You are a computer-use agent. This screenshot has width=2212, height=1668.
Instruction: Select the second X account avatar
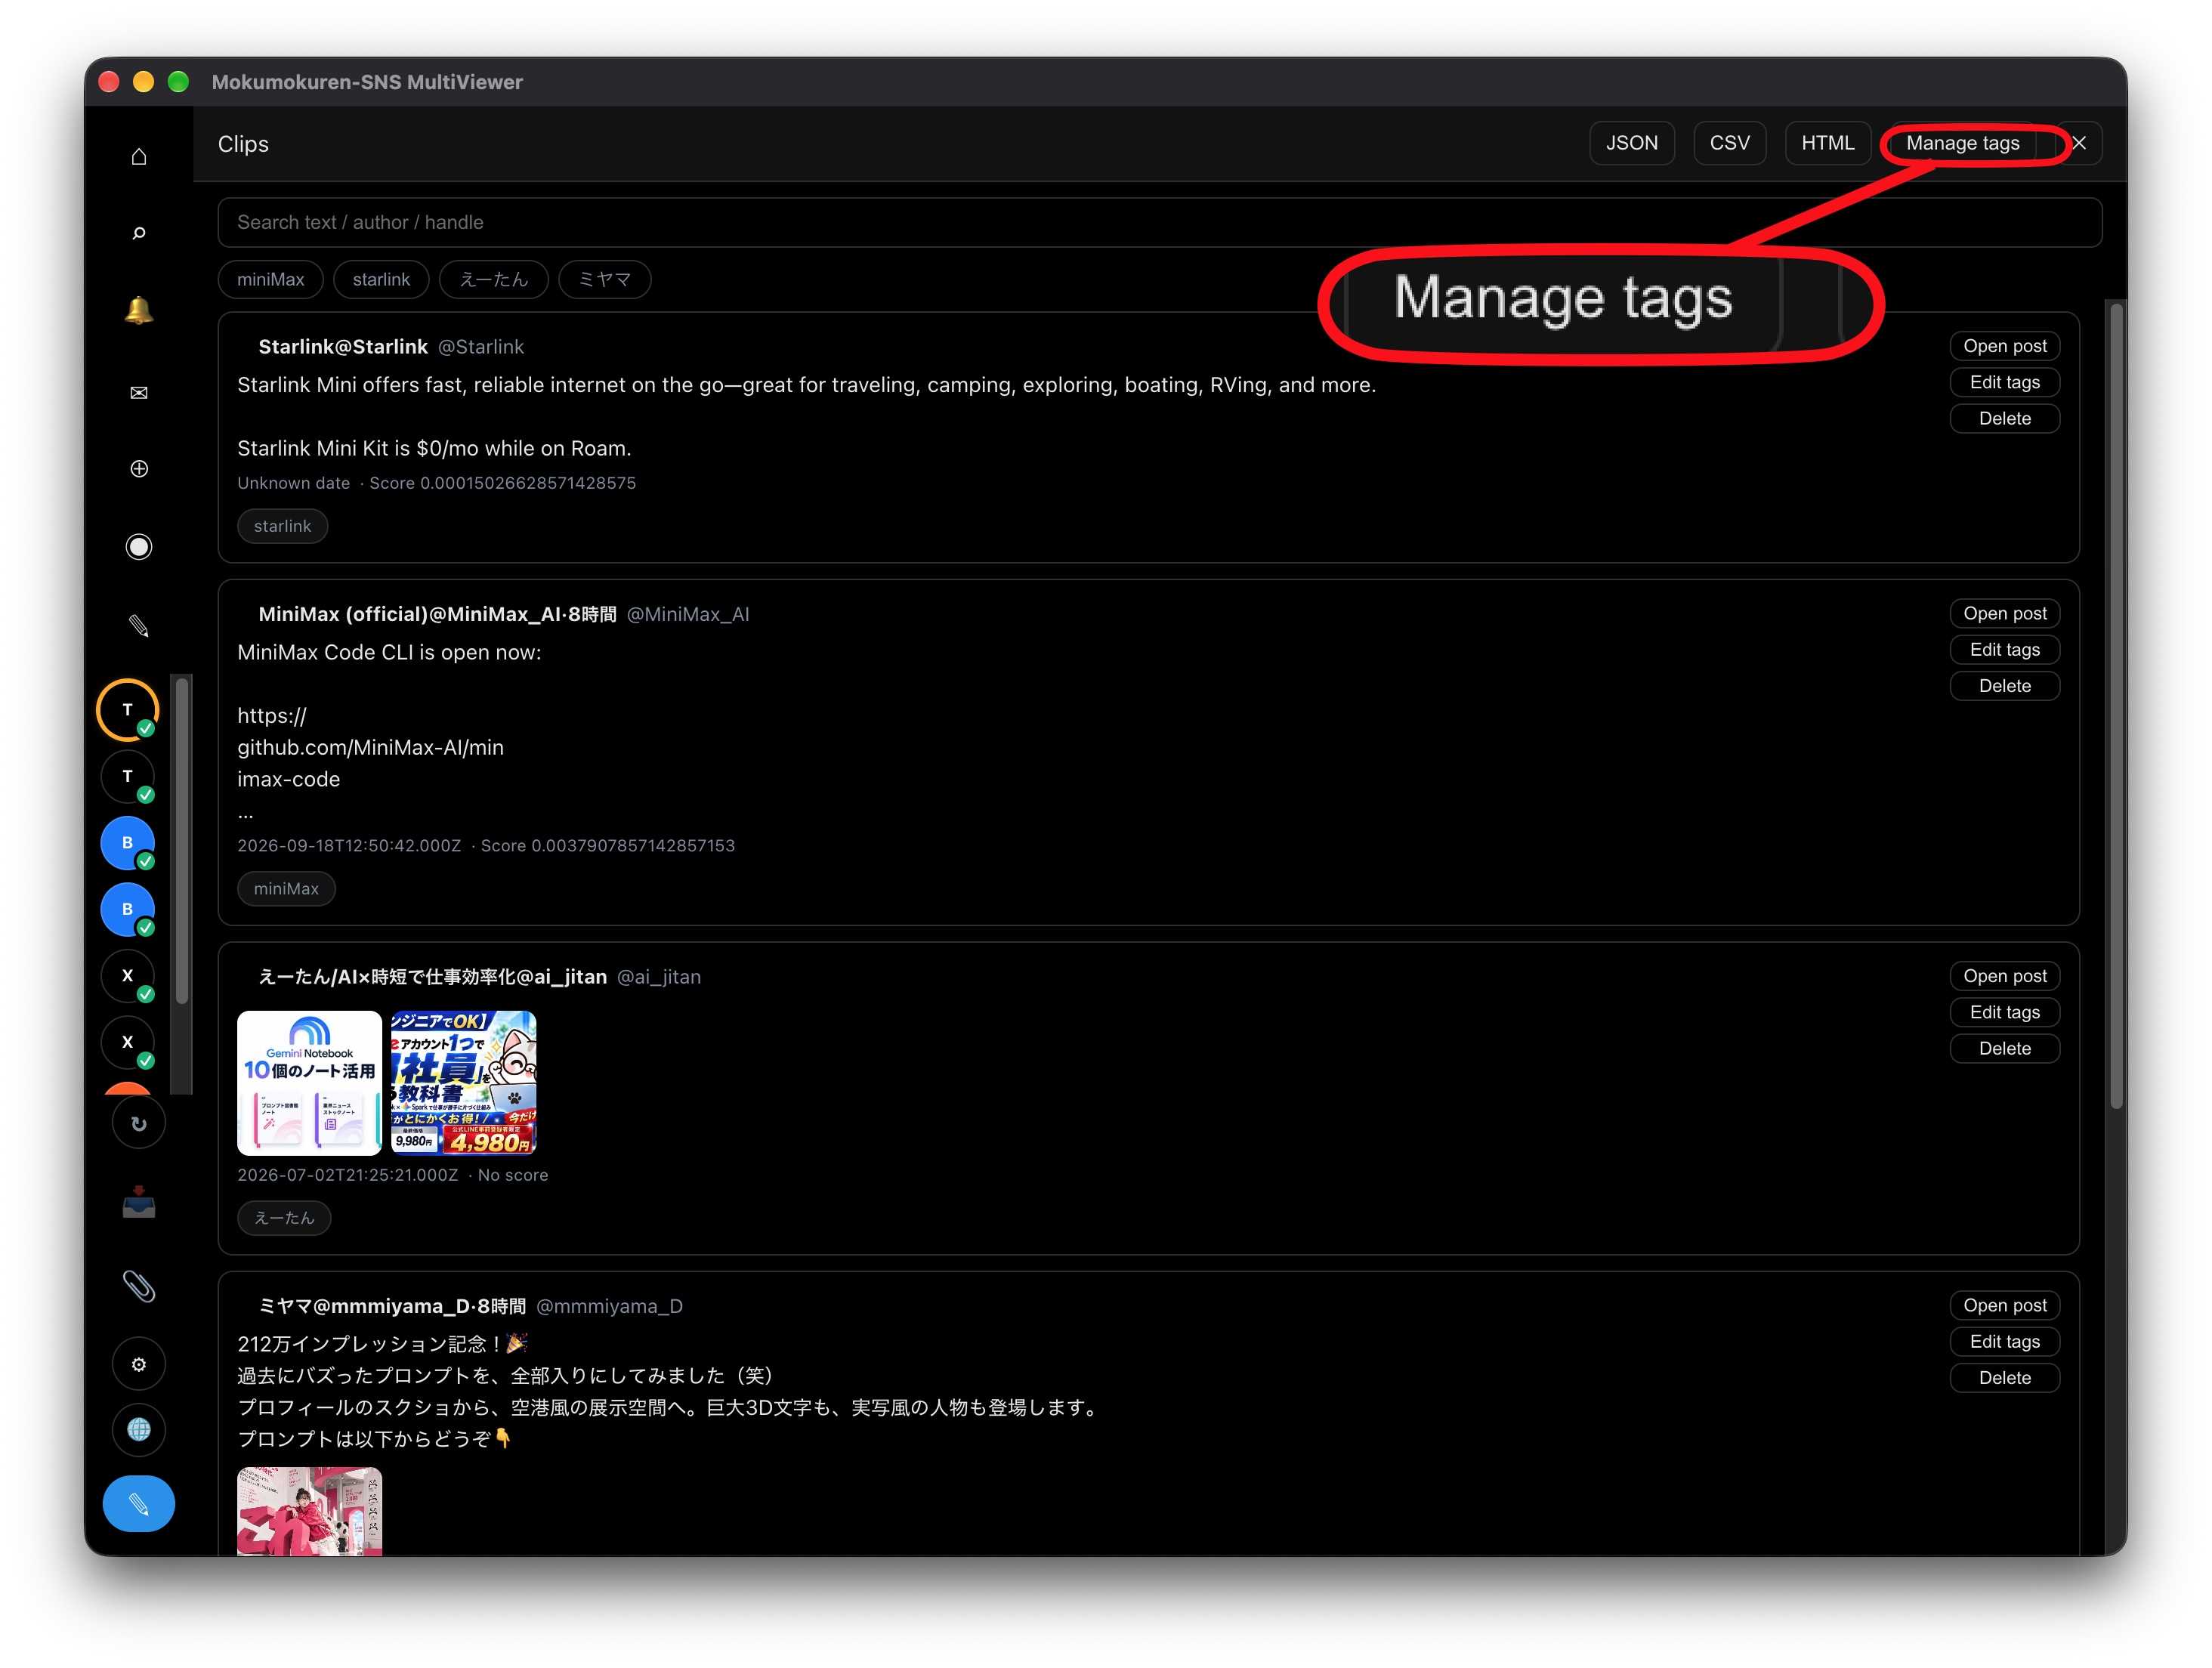pos(128,1043)
